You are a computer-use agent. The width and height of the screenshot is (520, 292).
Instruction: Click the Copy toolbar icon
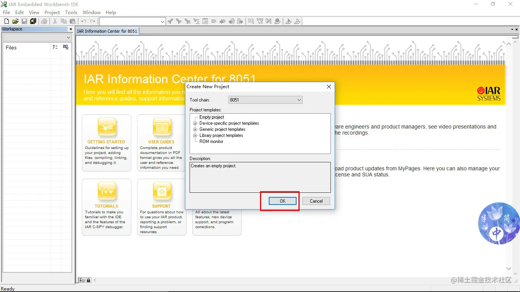pos(64,21)
